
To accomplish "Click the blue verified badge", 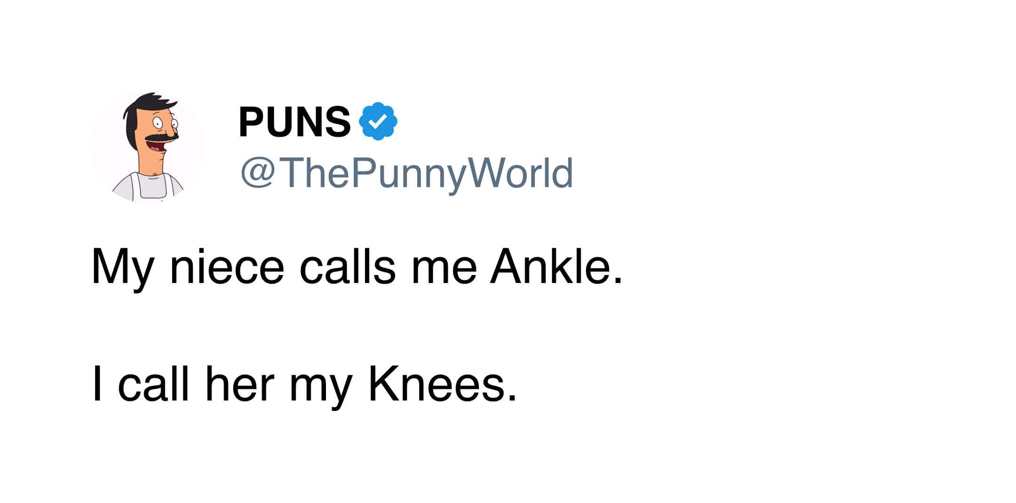I will [x=378, y=121].
